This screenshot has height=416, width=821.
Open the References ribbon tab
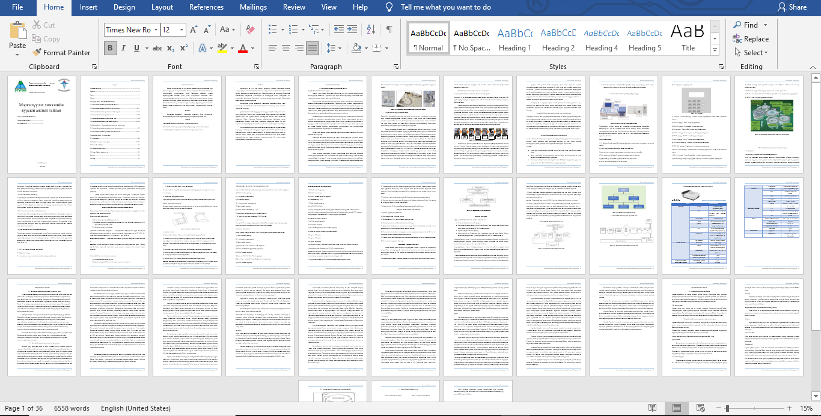pyautogui.click(x=206, y=7)
